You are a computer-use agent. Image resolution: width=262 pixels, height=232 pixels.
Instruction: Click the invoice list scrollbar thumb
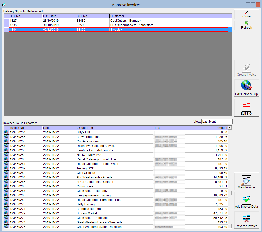(230, 193)
